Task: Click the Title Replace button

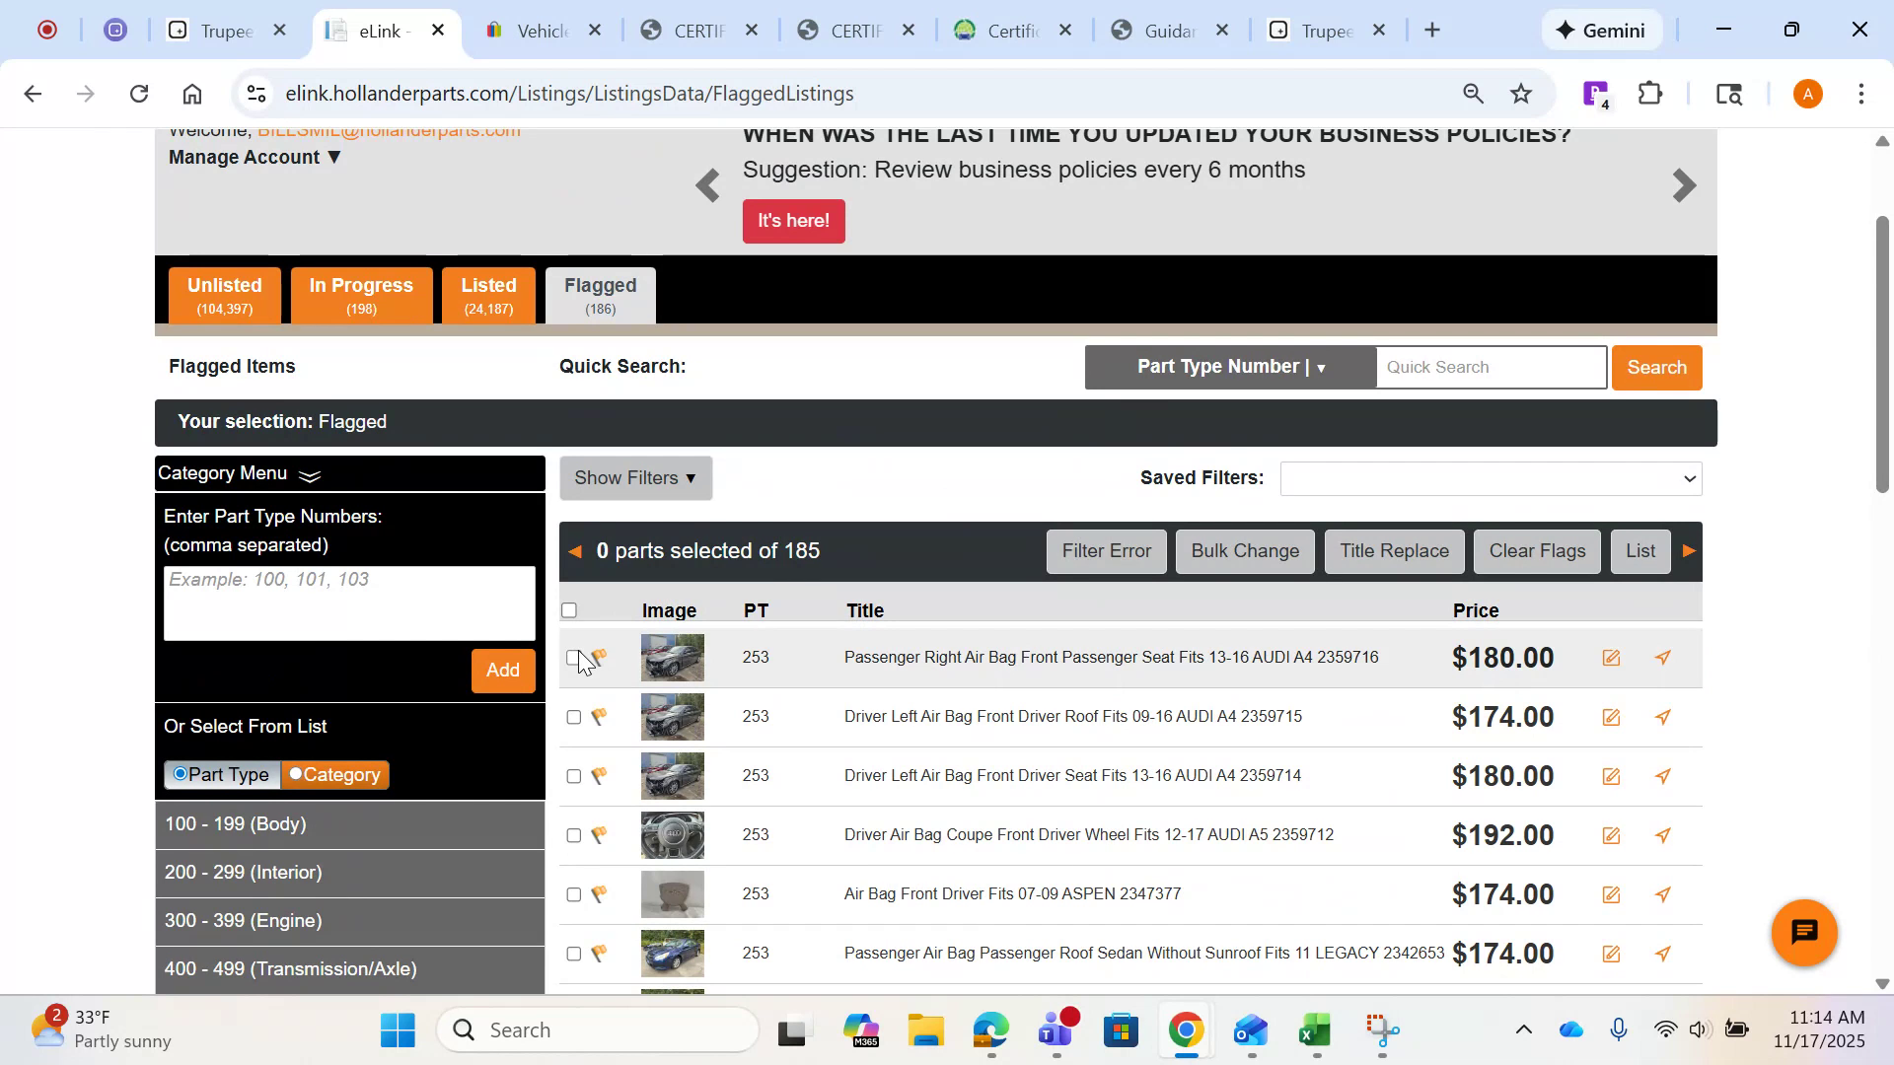Action: 1393,551
